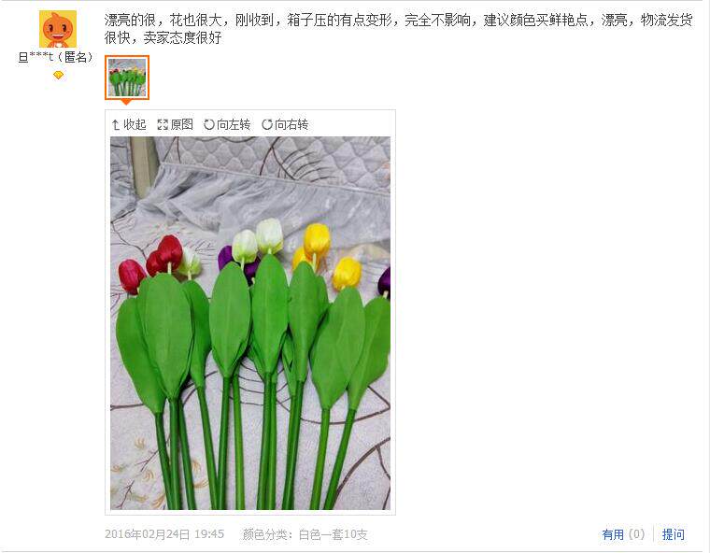Click the review comment text
This screenshot has width=710, height=553.
[398, 29]
